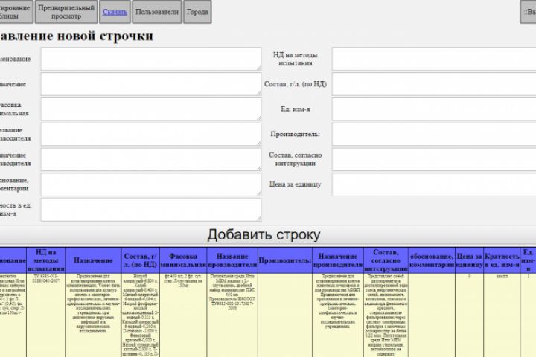Click the Производитель: column header

click(x=285, y=260)
